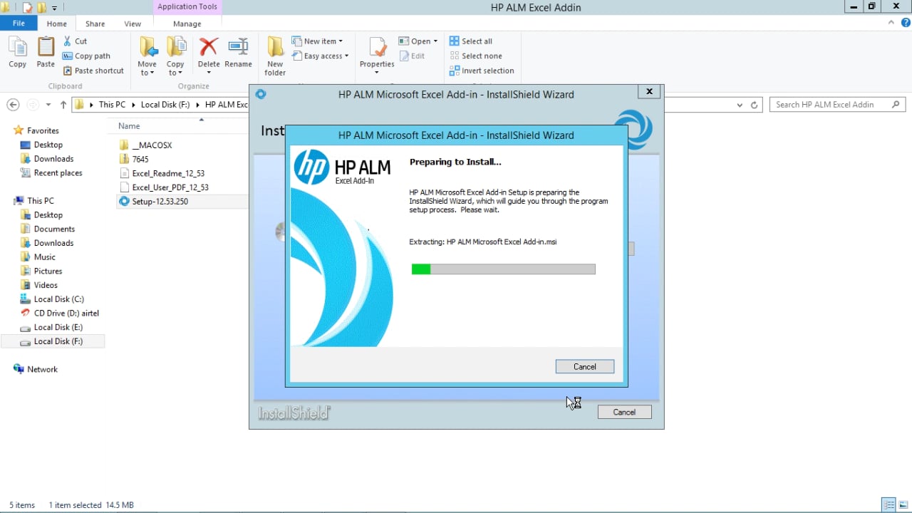Switch to the Share ribbon tab
Viewport: 912px width, 513px height.
pos(95,24)
